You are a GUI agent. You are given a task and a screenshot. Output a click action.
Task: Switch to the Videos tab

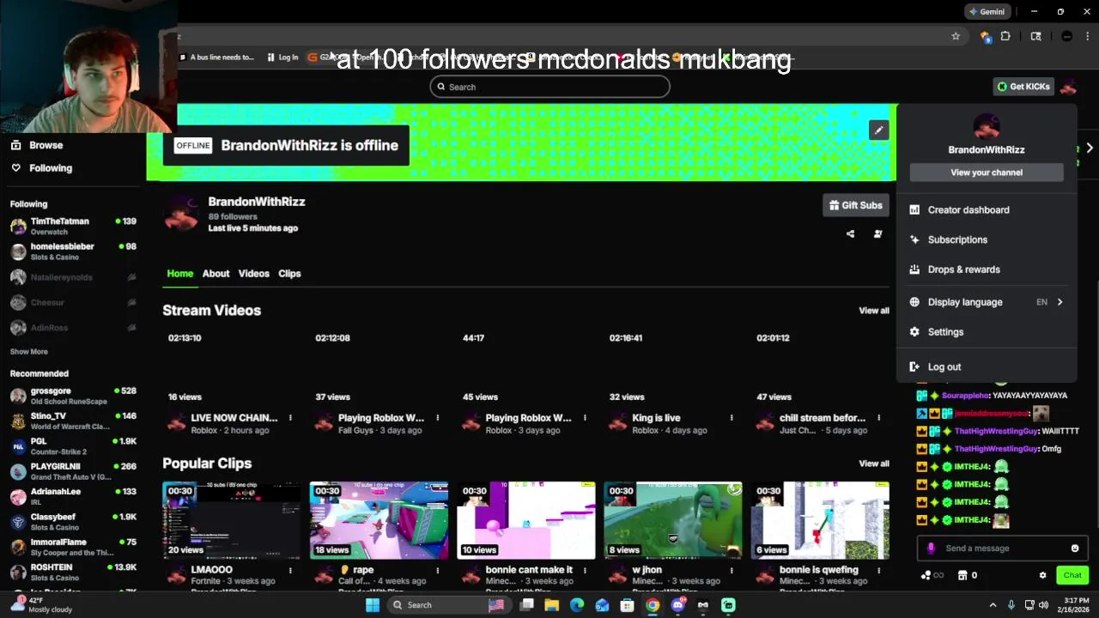coord(253,274)
